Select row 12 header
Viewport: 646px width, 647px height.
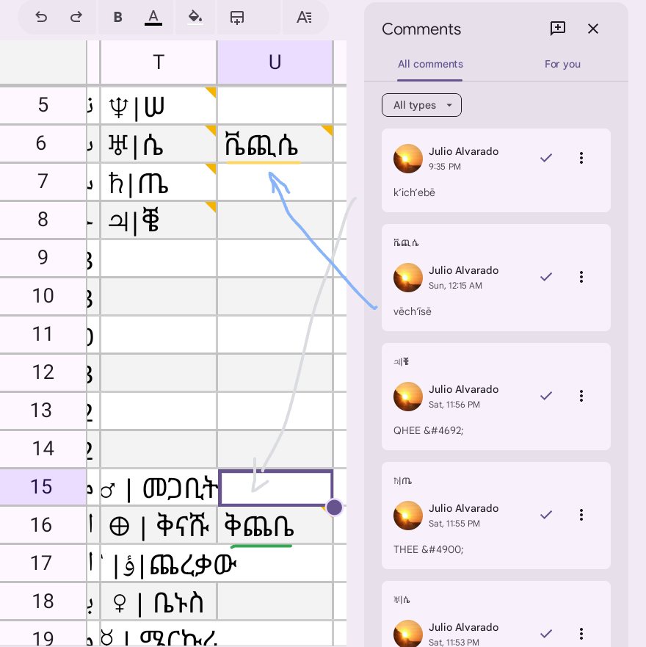[x=43, y=372]
